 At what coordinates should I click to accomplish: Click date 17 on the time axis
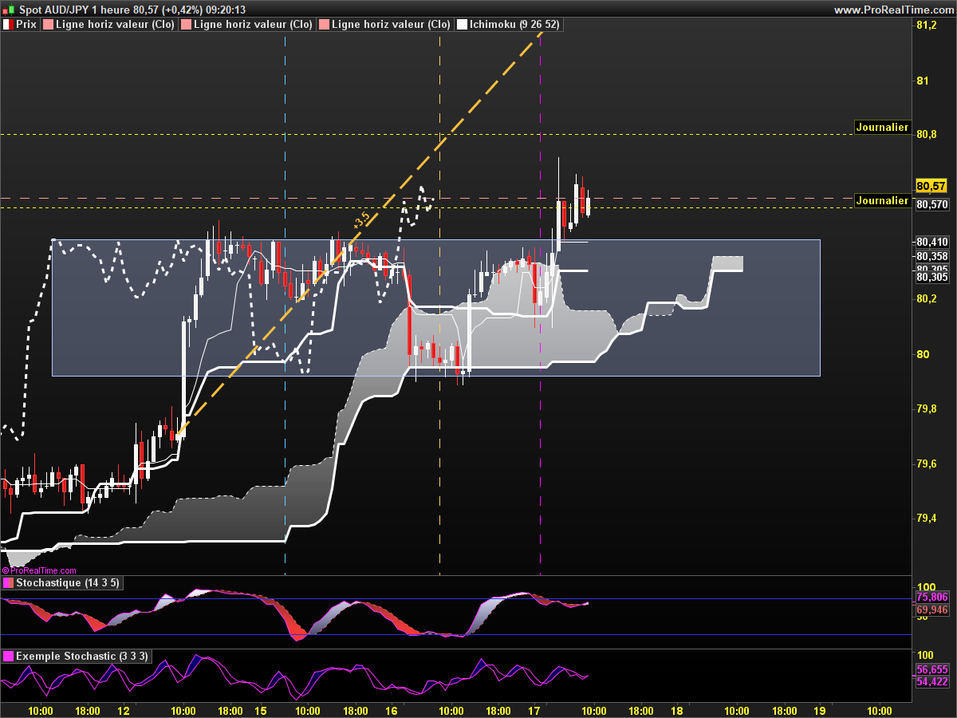point(534,710)
